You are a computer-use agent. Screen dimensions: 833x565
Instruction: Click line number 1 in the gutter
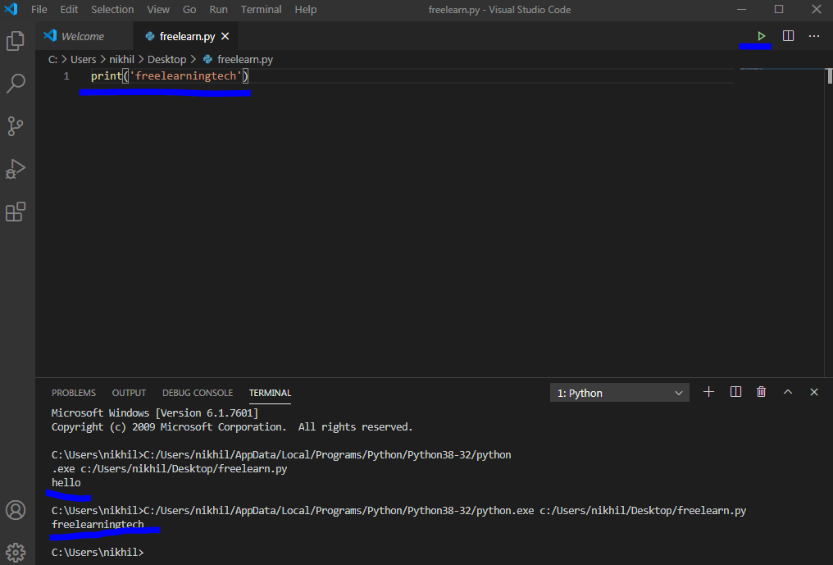pos(66,76)
